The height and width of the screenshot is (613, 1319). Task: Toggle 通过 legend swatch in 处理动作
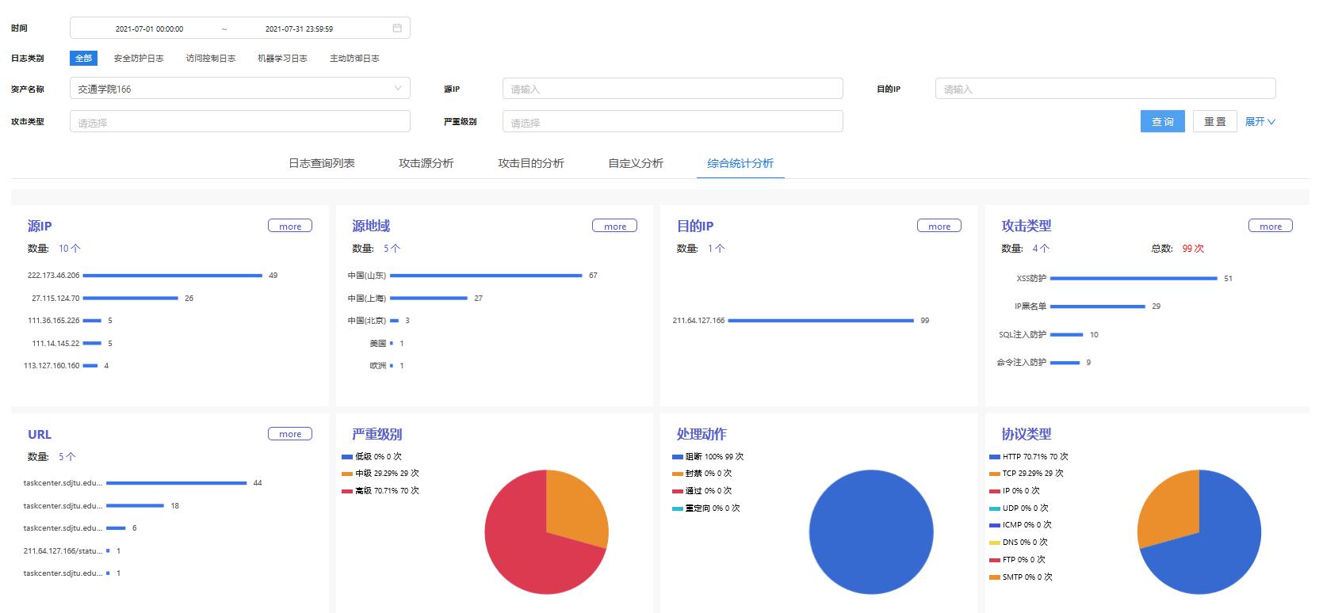click(677, 491)
